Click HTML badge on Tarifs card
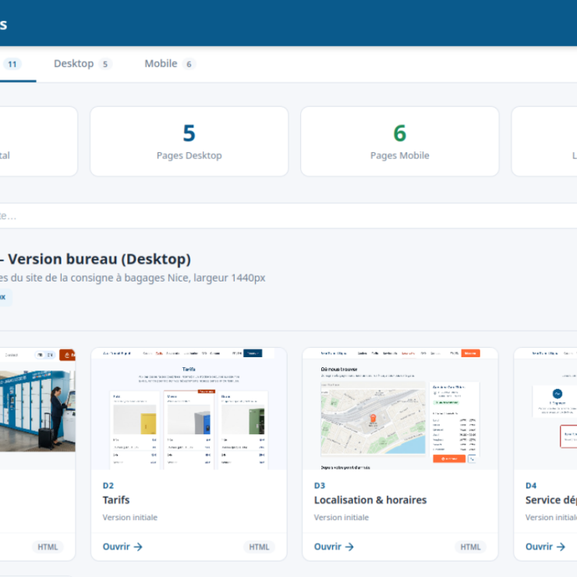Viewport: 577px width, 577px height. [x=259, y=547]
